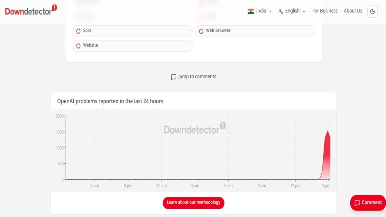The height and width of the screenshot is (217, 386).
Task: Click the speech bubble icon beside Jump to comments
Action: [174, 77]
